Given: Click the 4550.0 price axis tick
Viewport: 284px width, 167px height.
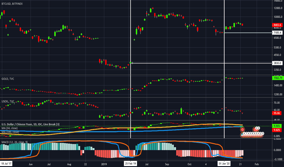Looking at the screenshot, I should tap(278, 55).
